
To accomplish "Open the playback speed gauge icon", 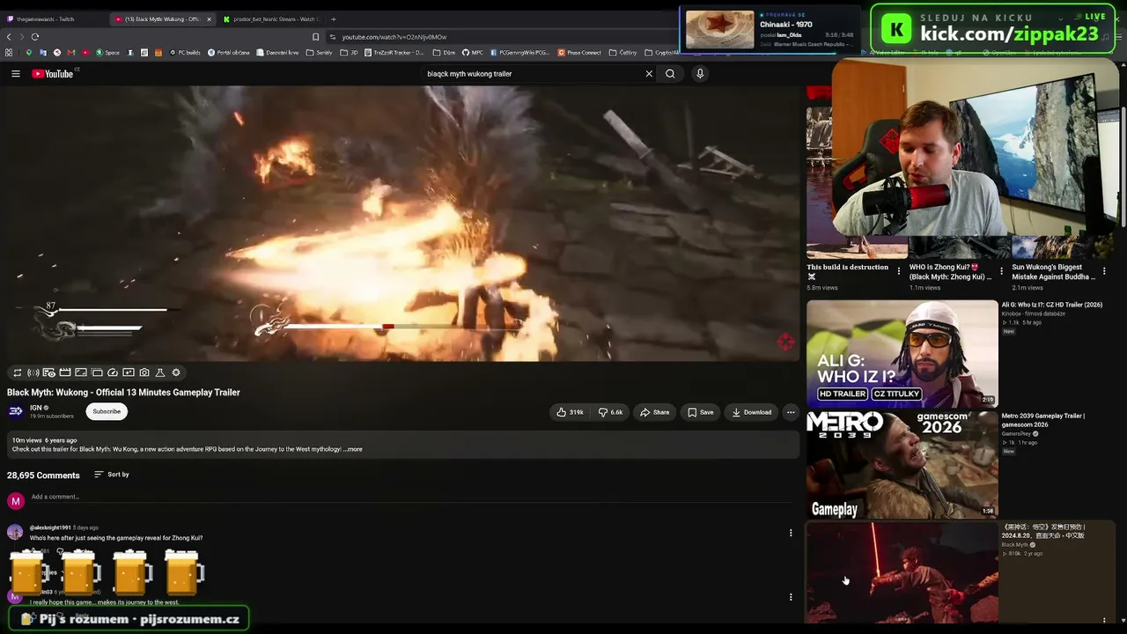I will click(x=113, y=372).
